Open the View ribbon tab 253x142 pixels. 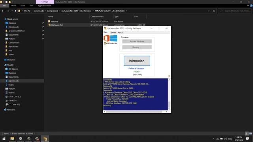coord(31,6)
